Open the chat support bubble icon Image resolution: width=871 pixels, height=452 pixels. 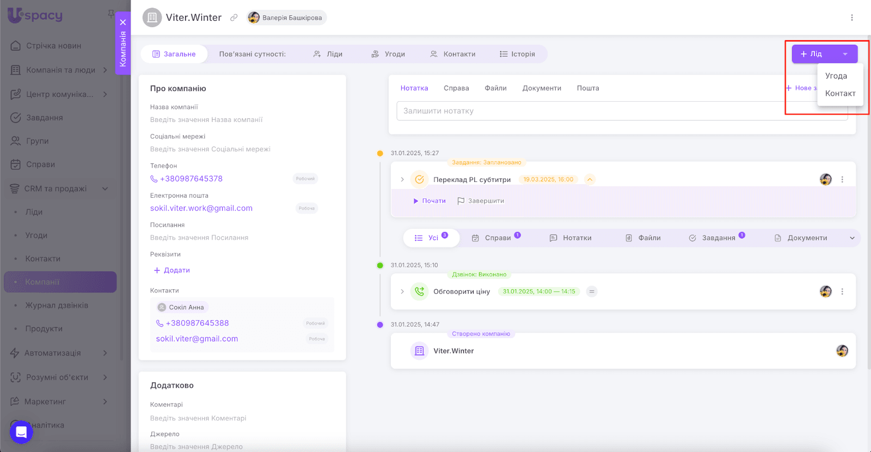pos(21,432)
